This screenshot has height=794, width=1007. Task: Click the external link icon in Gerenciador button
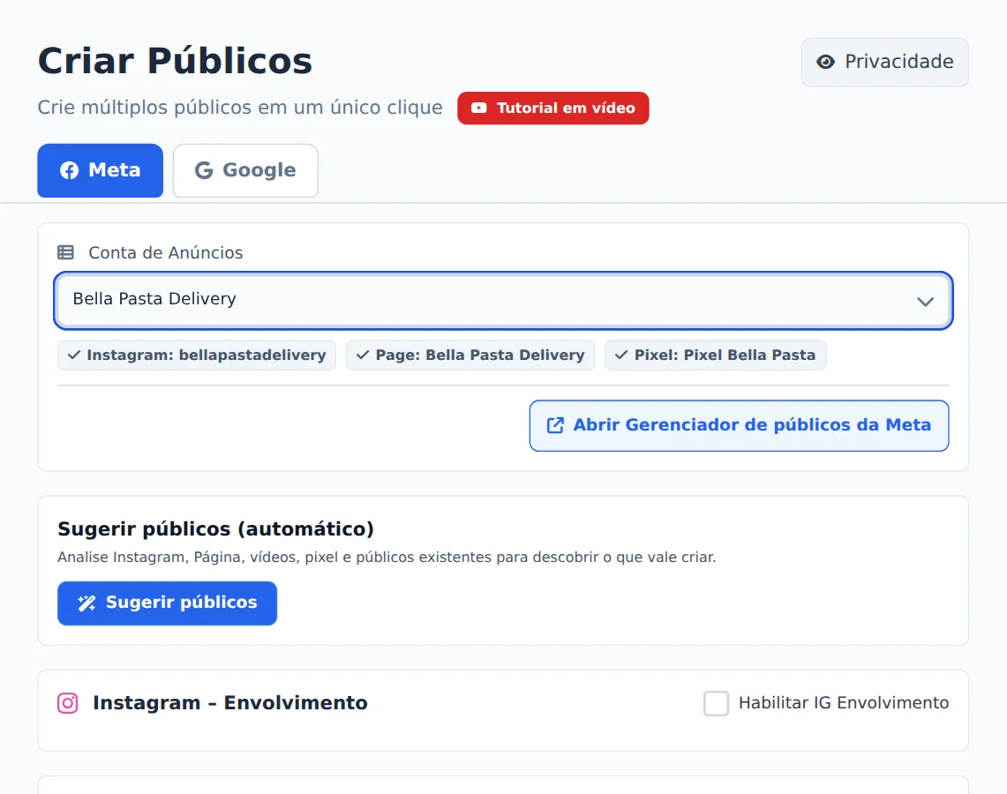[x=555, y=425]
